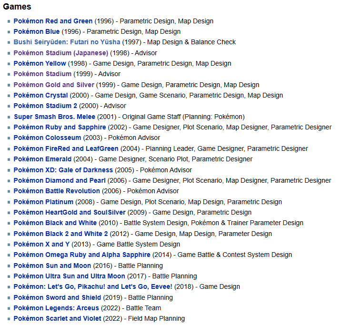Open the Pokémon Sun and Moon link
The height and width of the screenshot is (325, 341).
click(52, 266)
